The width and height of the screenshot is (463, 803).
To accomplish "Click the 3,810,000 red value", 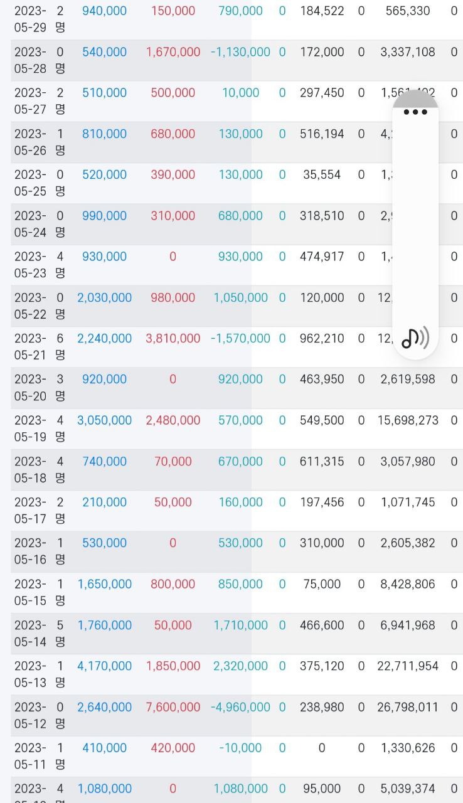I will click(173, 339).
